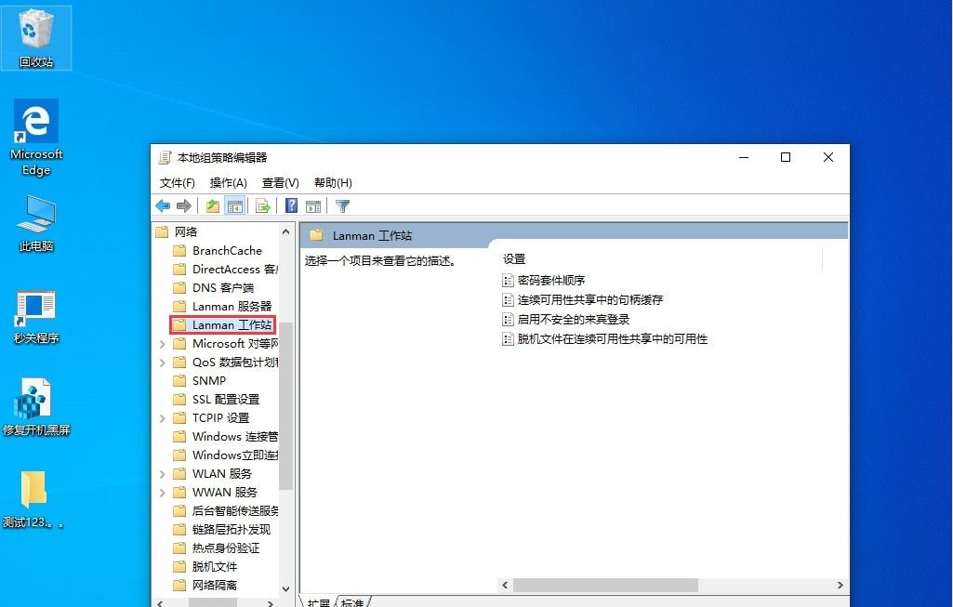Open the Help question mark icon
The width and height of the screenshot is (953, 607).
click(291, 206)
